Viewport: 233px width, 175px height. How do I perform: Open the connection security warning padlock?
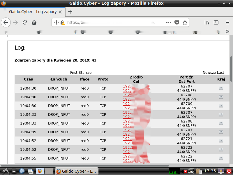click(62, 22)
